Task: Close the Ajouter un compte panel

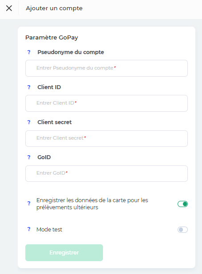Action: coord(9,8)
